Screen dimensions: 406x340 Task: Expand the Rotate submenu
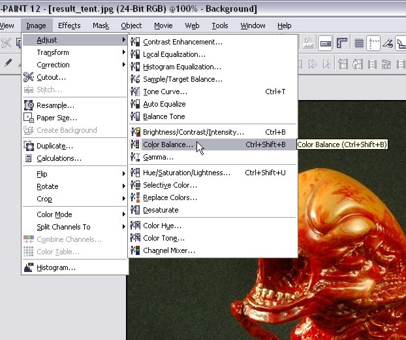(x=75, y=186)
